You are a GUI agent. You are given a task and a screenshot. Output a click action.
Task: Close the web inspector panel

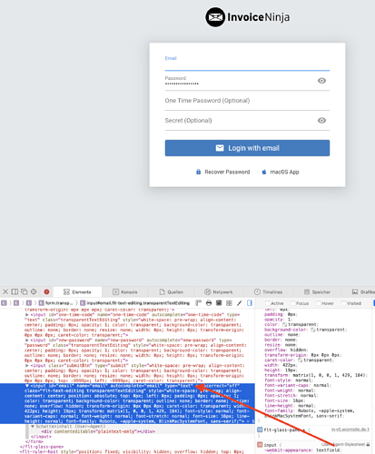[5, 291]
